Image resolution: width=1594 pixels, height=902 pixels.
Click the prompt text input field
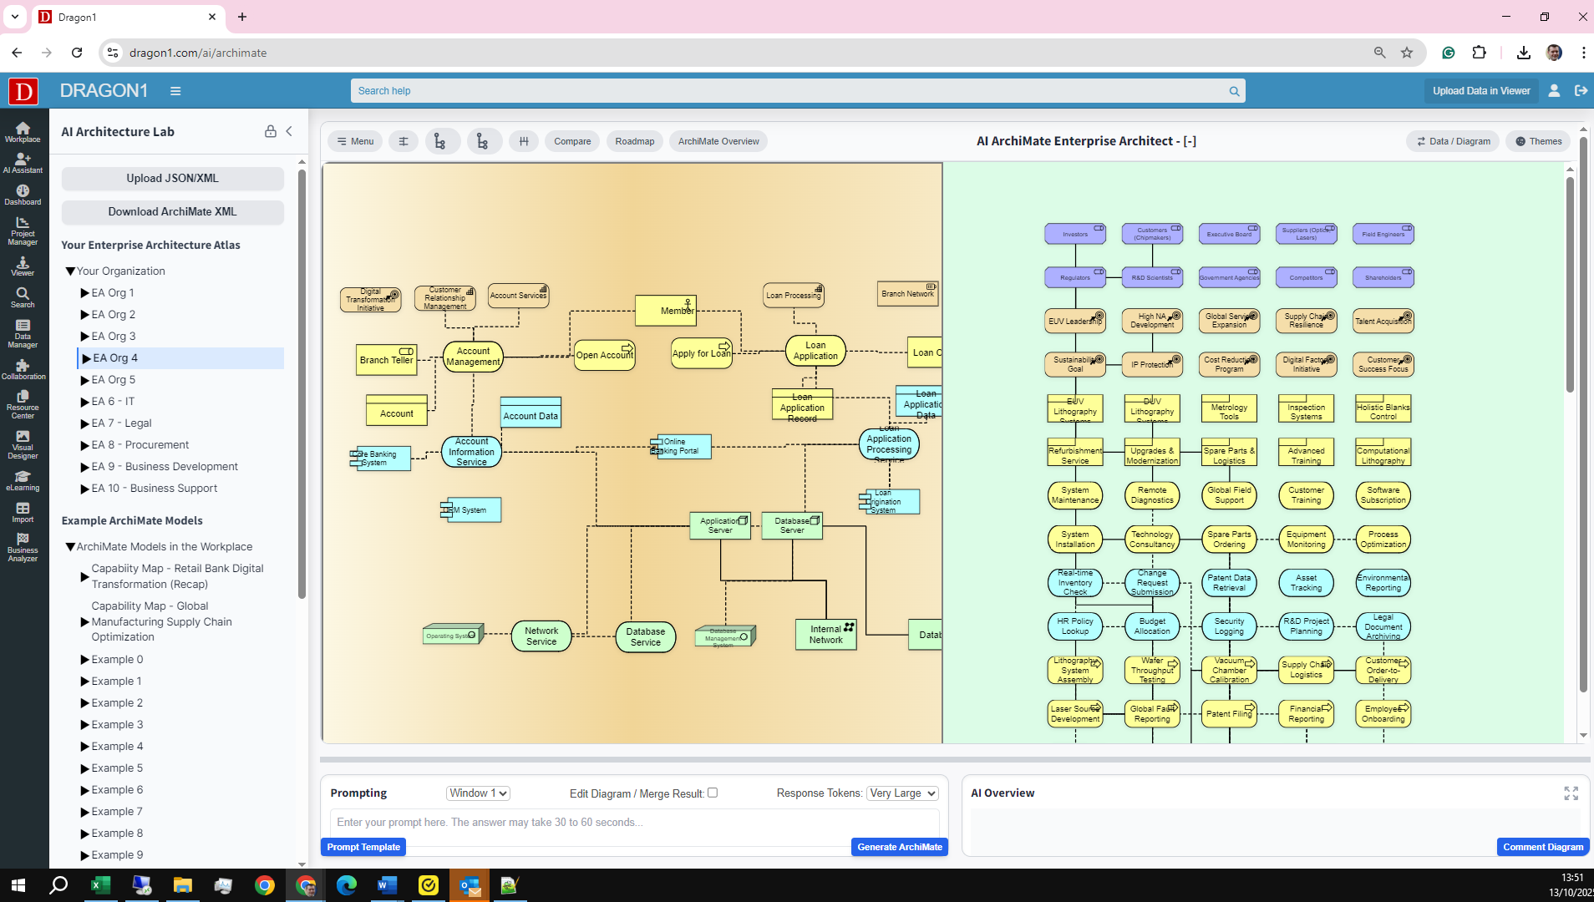point(635,823)
